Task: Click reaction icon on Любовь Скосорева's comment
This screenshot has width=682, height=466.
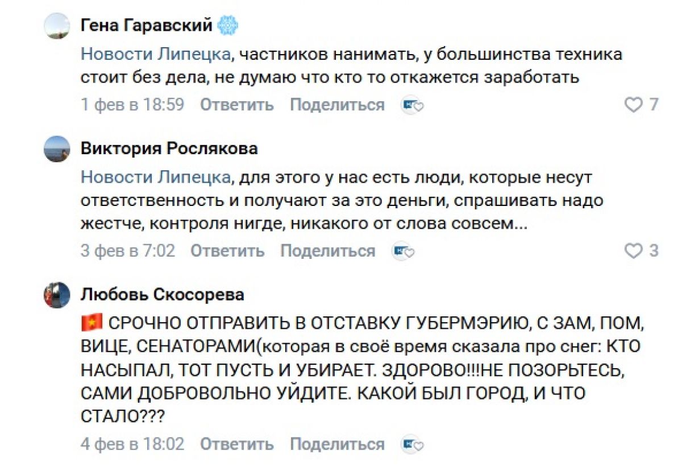Action: (x=413, y=444)
